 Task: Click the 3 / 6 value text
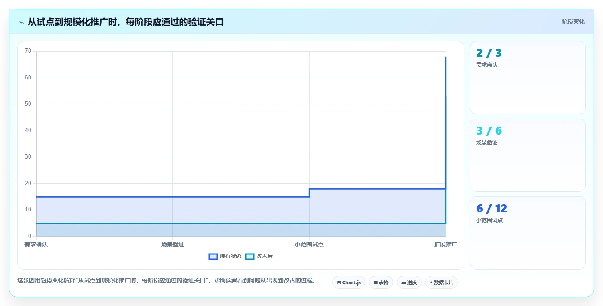[489, 131]
